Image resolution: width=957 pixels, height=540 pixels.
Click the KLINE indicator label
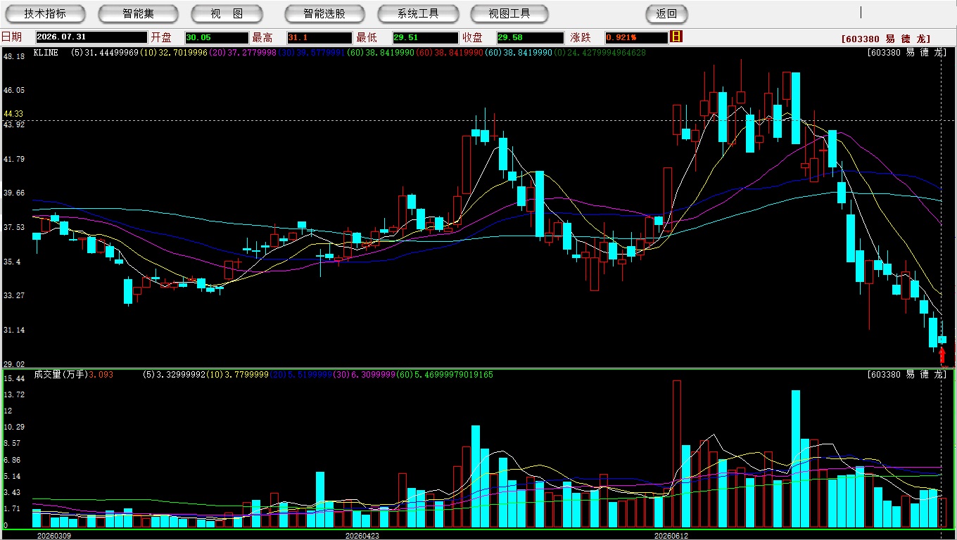click(46, 53)
